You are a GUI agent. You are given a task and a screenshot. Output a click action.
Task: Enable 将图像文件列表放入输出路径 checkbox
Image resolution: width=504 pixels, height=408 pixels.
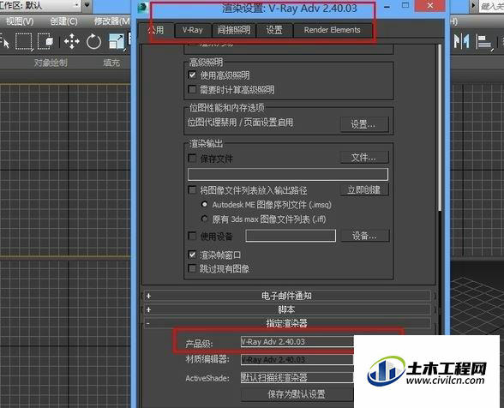(x=192, y=189)
